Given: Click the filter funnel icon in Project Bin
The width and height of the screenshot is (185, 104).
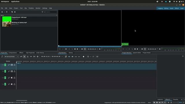Looking at the screenshot, I should [42, 12].
